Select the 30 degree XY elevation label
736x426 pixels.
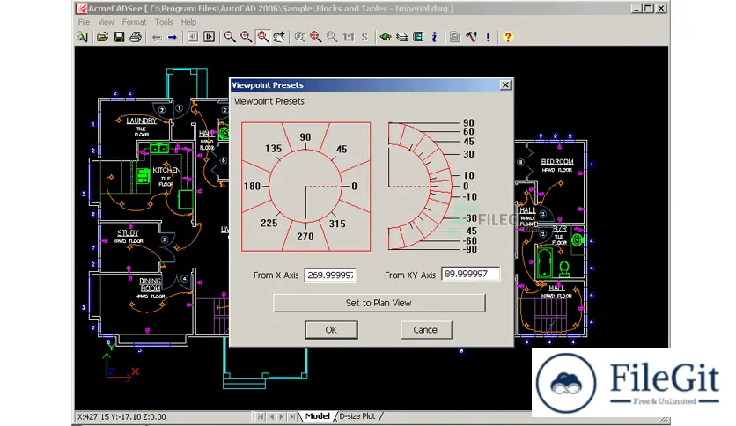[x=468, y=154]
